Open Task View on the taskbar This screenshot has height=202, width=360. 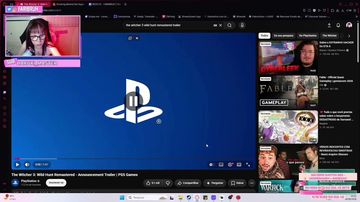172,198
